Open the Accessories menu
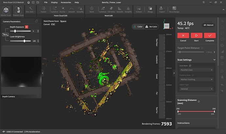Viewport: 226px width, 134px height. [66, 2]
